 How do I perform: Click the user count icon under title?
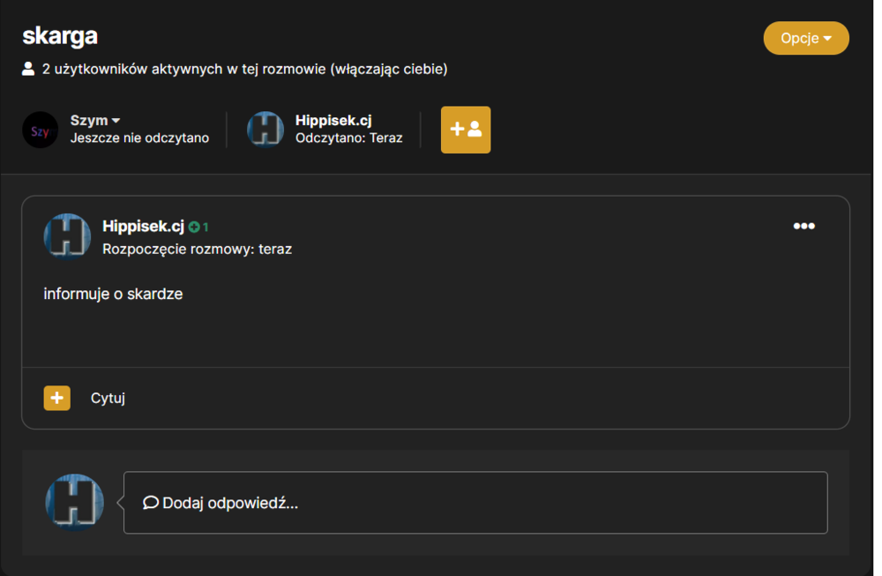(28, 69)
